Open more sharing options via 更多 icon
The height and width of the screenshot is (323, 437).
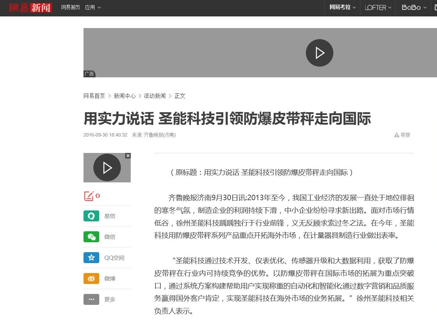91,299
